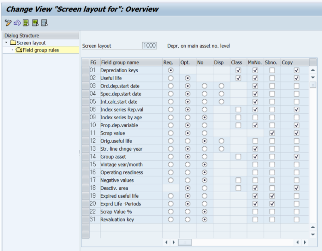This screenshot has height=251, width=322.
Task: Select the row selector for 10 Prop.dep.variable
Action: (x=85, y=125)
